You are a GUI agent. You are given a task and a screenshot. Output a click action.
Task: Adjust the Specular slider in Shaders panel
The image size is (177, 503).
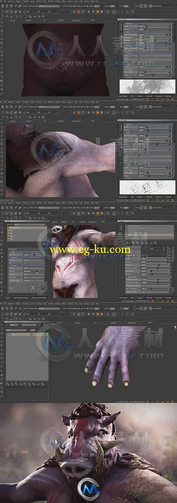[157, 262]
